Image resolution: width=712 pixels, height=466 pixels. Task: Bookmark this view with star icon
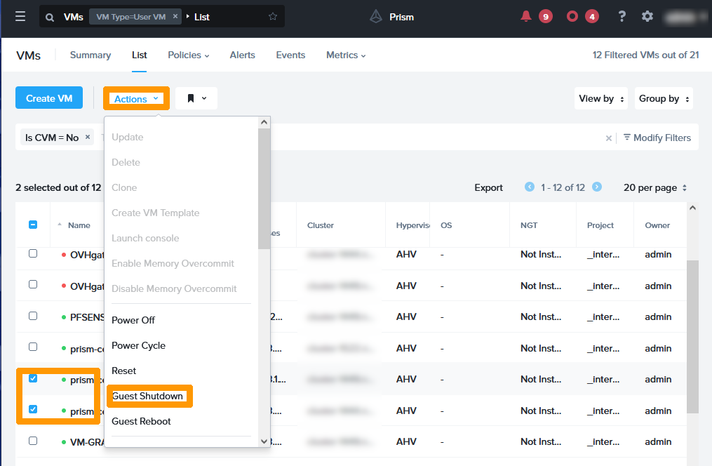273,17
